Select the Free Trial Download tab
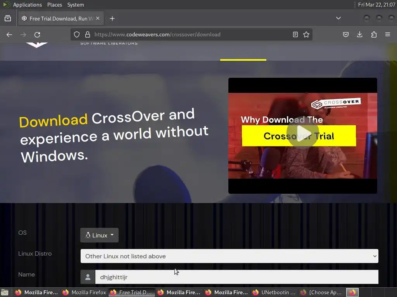 (61, 19)
